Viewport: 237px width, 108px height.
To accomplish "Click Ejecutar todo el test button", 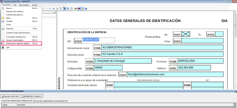I will [x=10, y=96].
